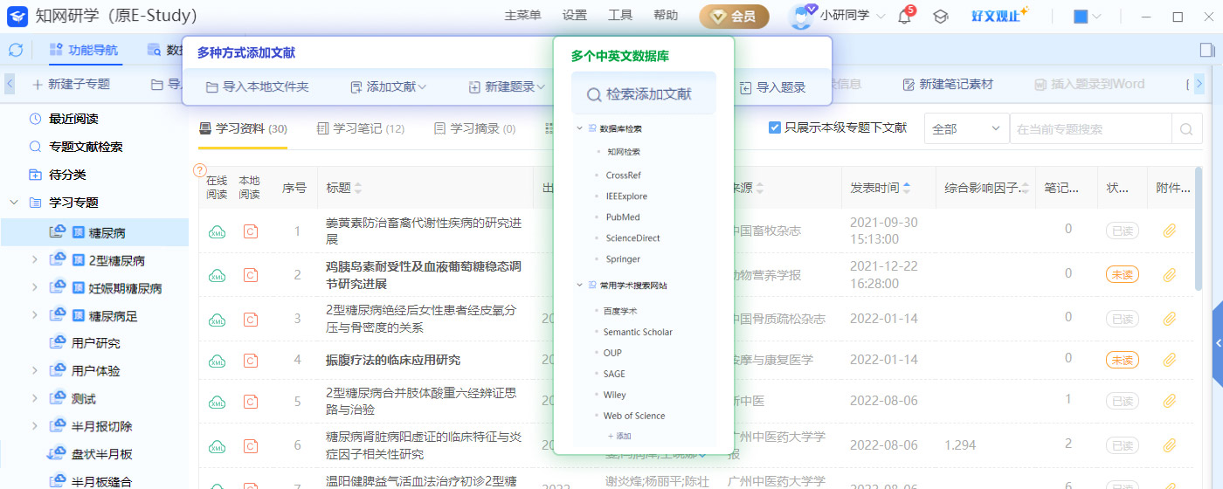Viewport: 1223px width, 489px height.
Task: Collapse the 学习专题 tree section
Action: pyautogui.click(x=14, y=202)
